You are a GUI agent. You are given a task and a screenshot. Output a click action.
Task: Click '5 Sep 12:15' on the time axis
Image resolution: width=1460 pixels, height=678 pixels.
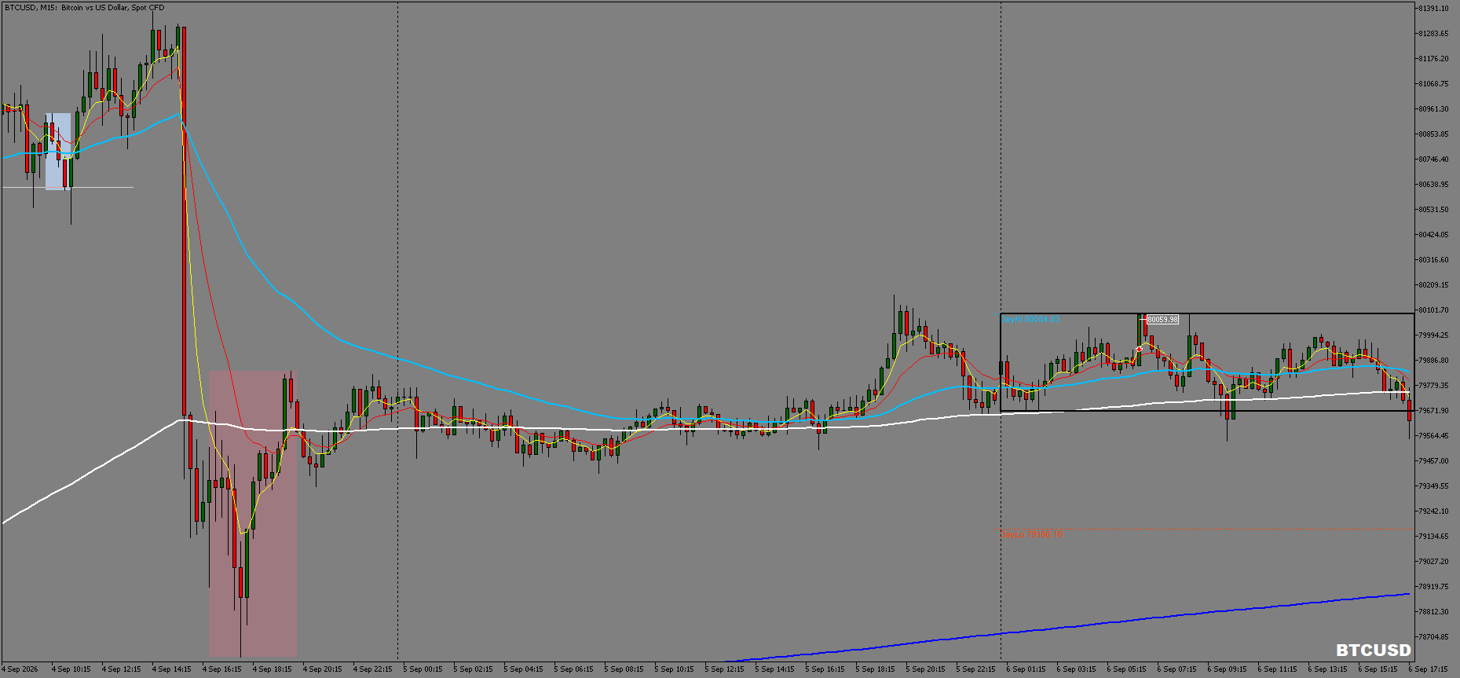tap(724, 669)
